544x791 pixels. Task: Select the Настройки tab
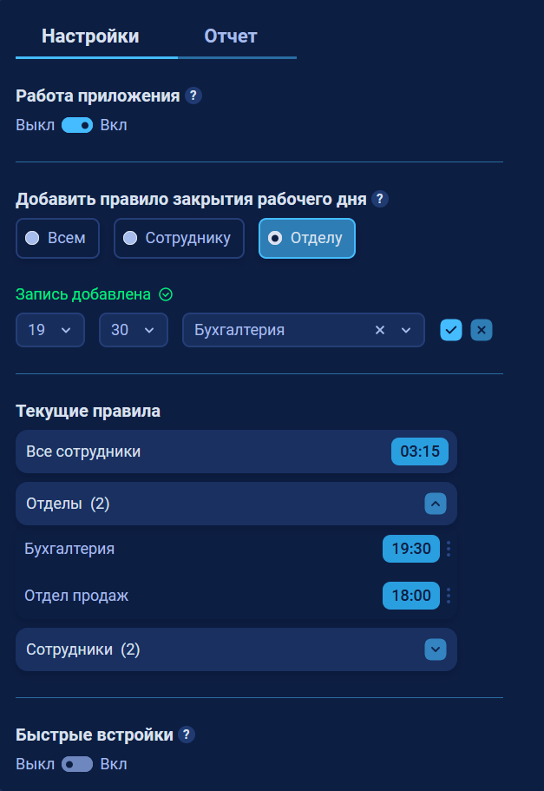click(90, 36)
